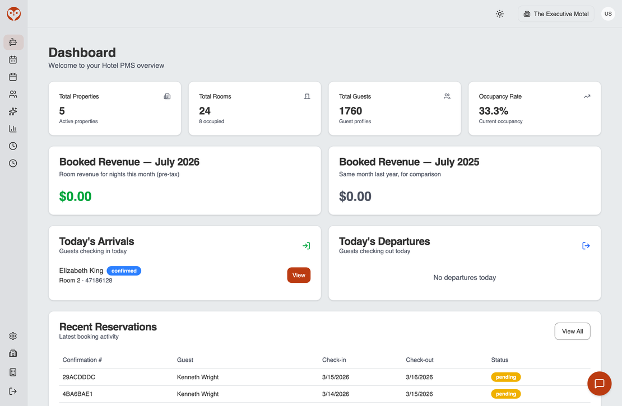Open the chat bubble floating button
Screen dimensions: 622x406
[599, 384]
